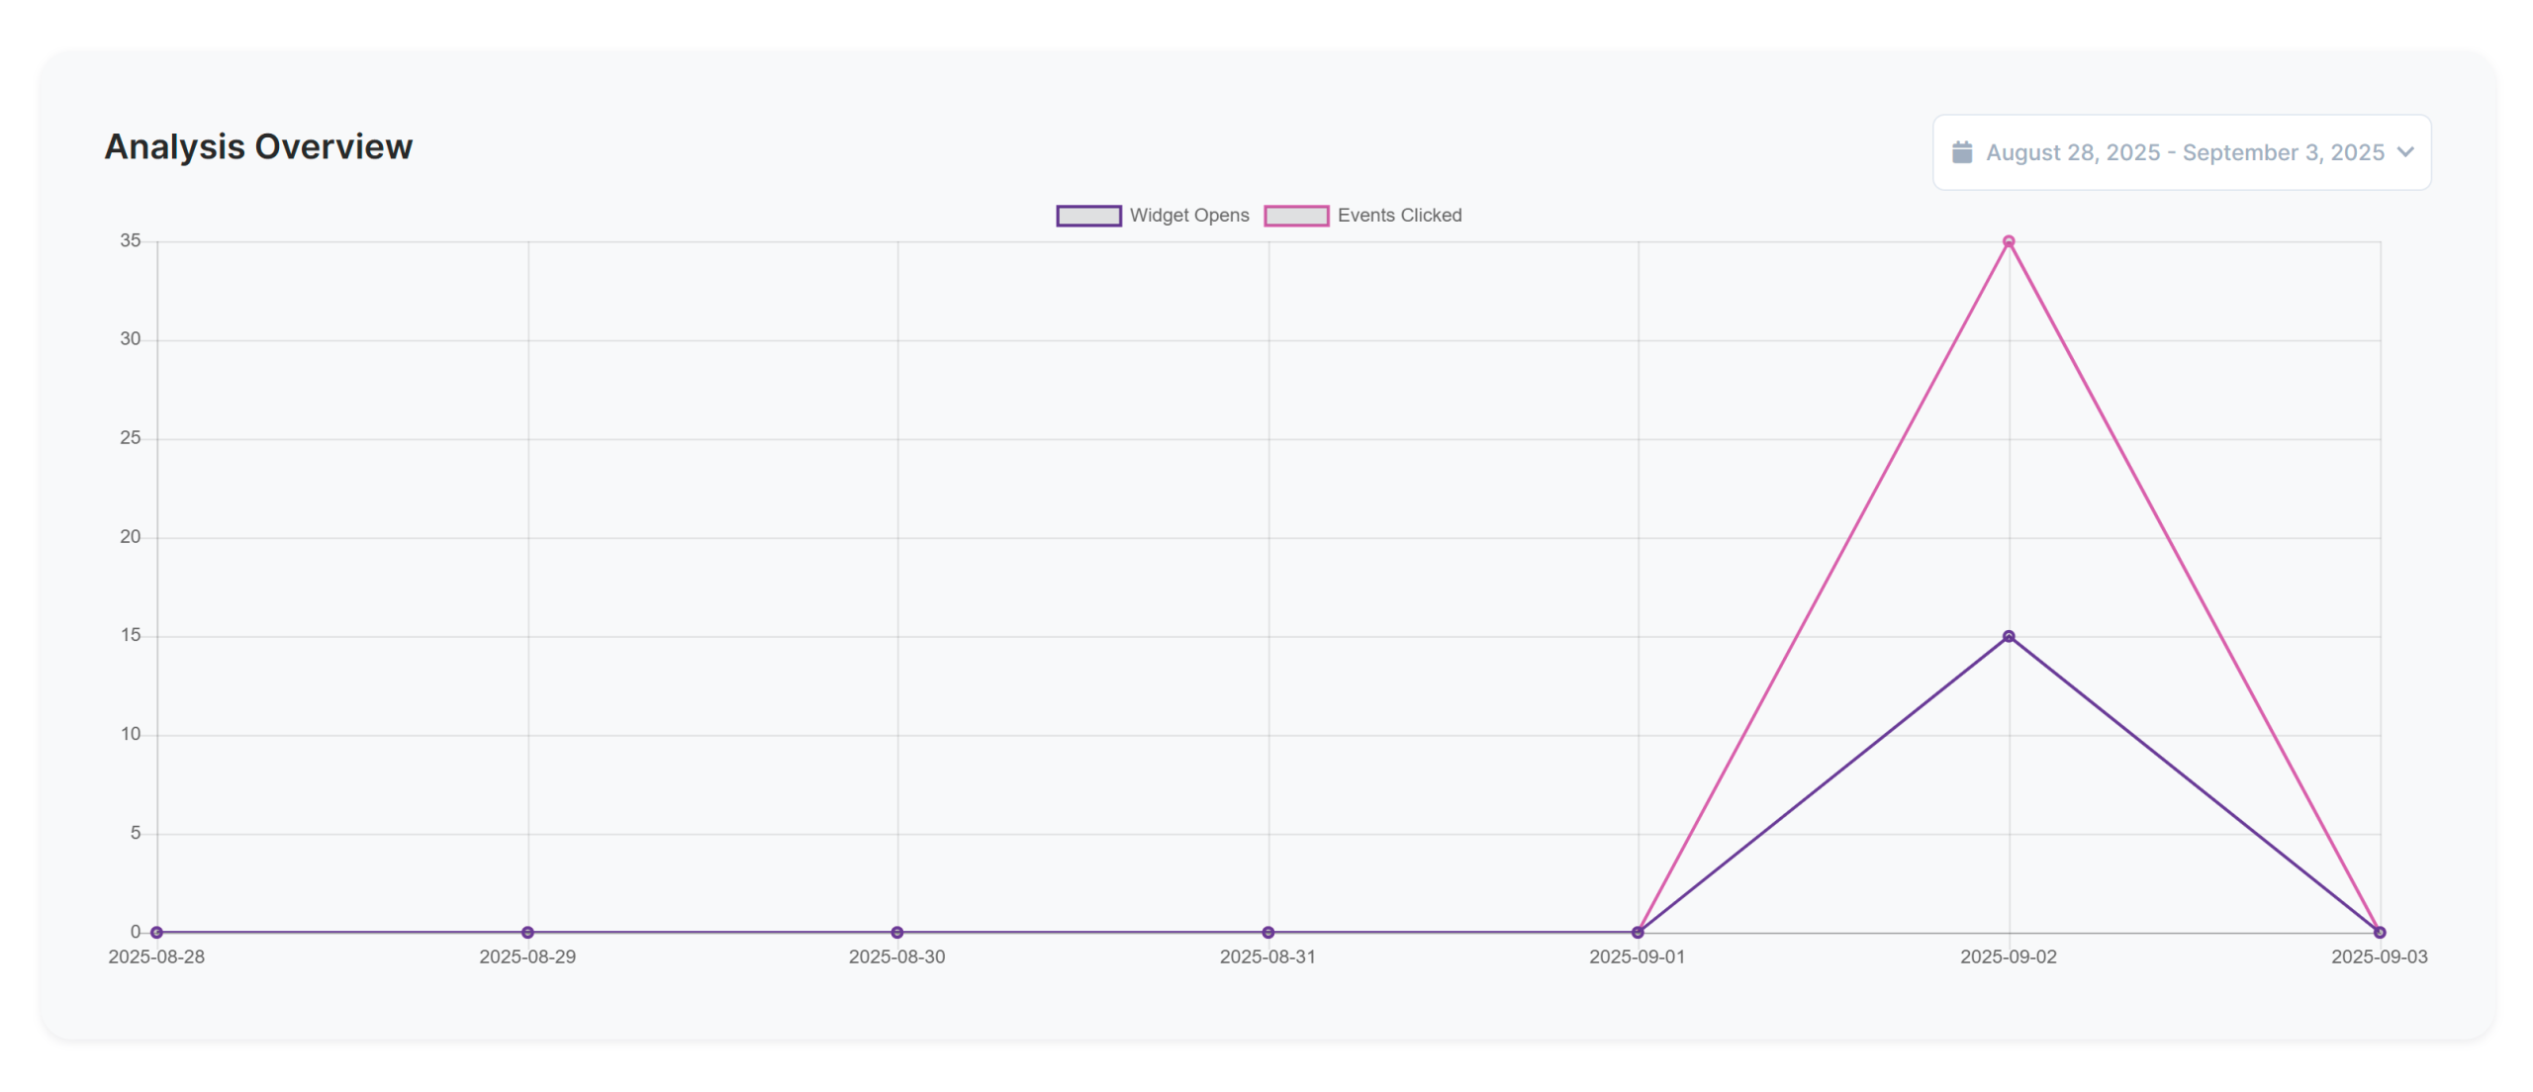The height and width of the screenshot is (1092, 2533).
Task: Select the Widget Opens point at 15
Action: coord(2008,636)
